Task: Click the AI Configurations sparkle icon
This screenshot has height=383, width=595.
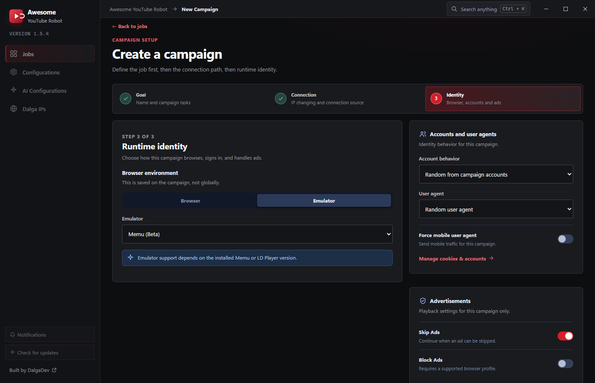Action: coord(14,90)
